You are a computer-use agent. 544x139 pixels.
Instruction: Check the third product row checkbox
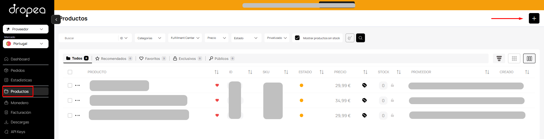click(70, 115)
